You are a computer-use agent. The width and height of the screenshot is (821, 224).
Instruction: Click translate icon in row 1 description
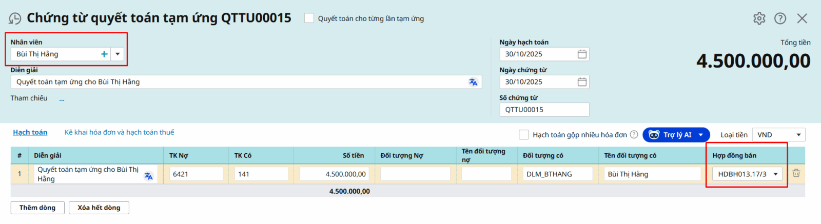coord(148,176)
